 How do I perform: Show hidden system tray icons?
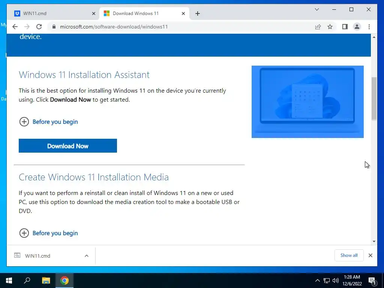(317, 280)
